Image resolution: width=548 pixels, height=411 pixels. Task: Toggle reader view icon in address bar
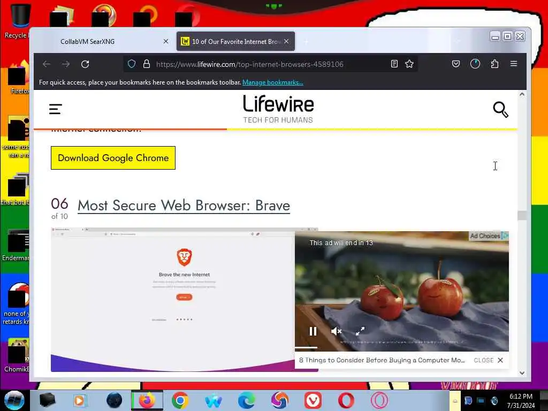[394, 64]
